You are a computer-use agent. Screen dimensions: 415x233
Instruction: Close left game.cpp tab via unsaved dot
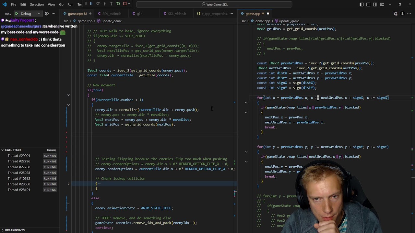90,14
